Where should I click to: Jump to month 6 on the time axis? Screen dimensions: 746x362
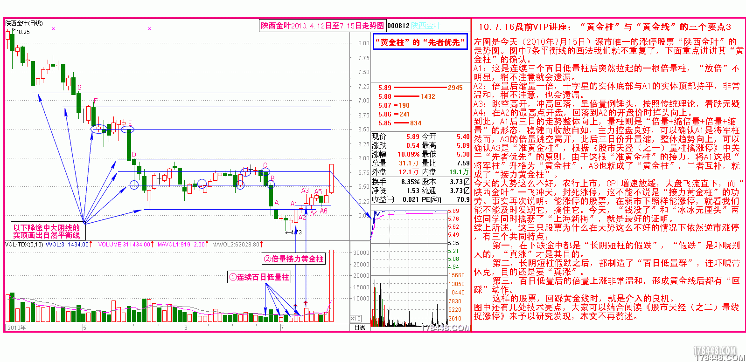[186, 328]
